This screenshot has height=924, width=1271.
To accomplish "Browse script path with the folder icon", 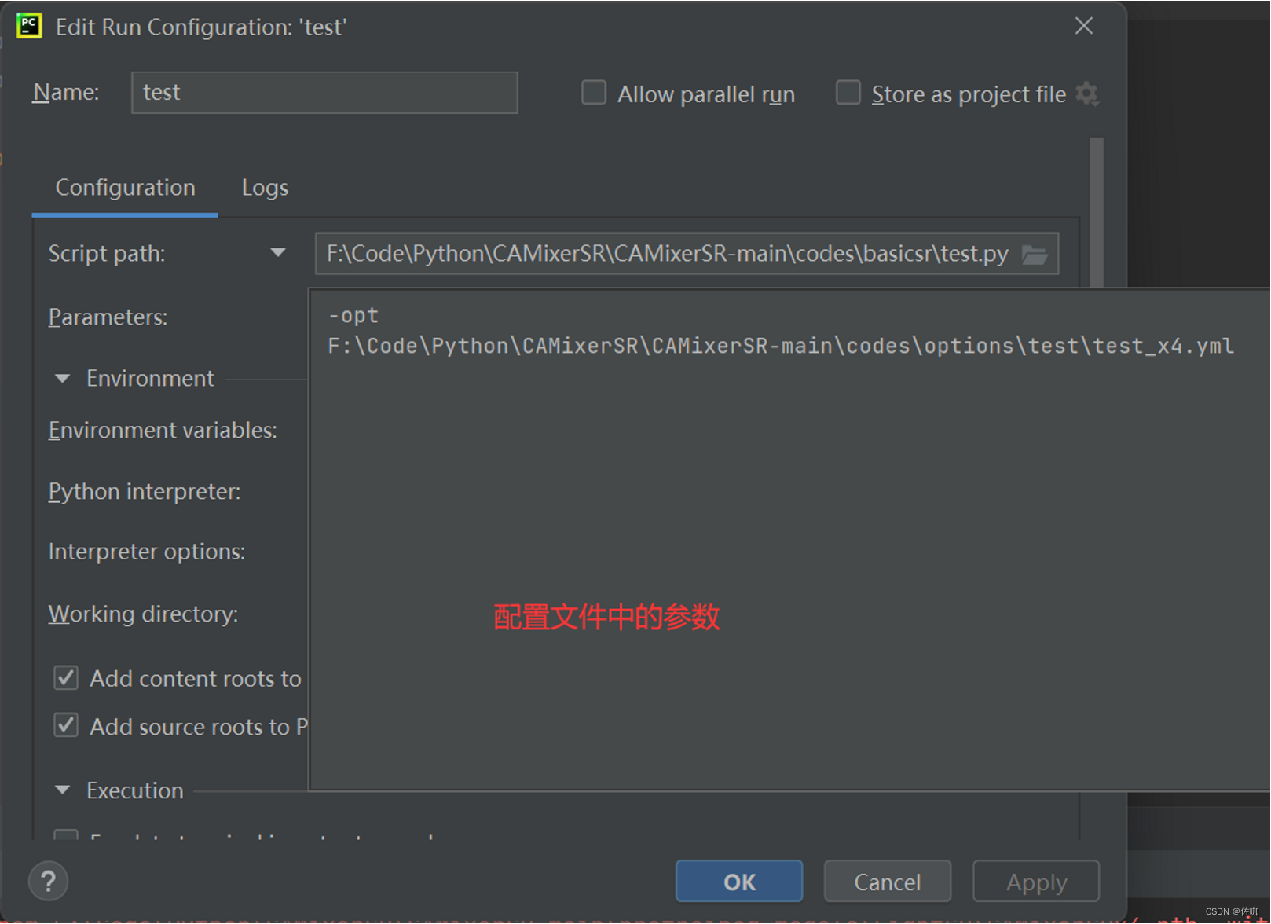I will (1036, 254).
